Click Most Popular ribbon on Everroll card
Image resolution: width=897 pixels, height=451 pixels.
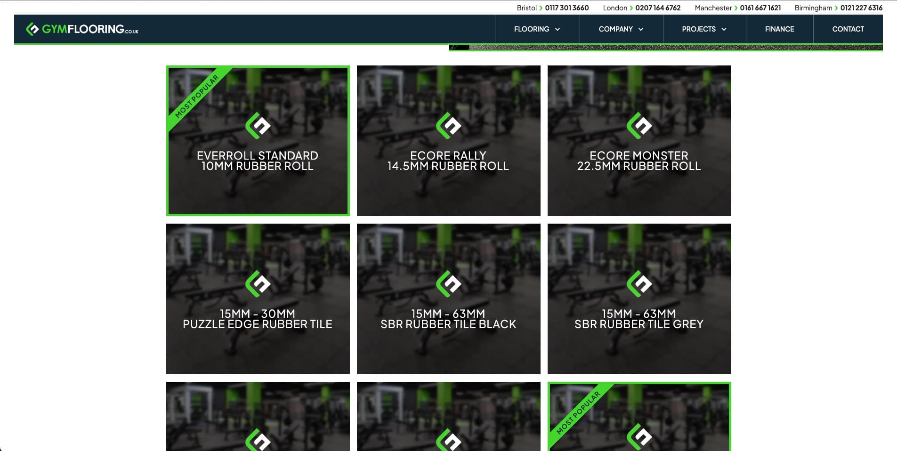(x=198, y=96)
